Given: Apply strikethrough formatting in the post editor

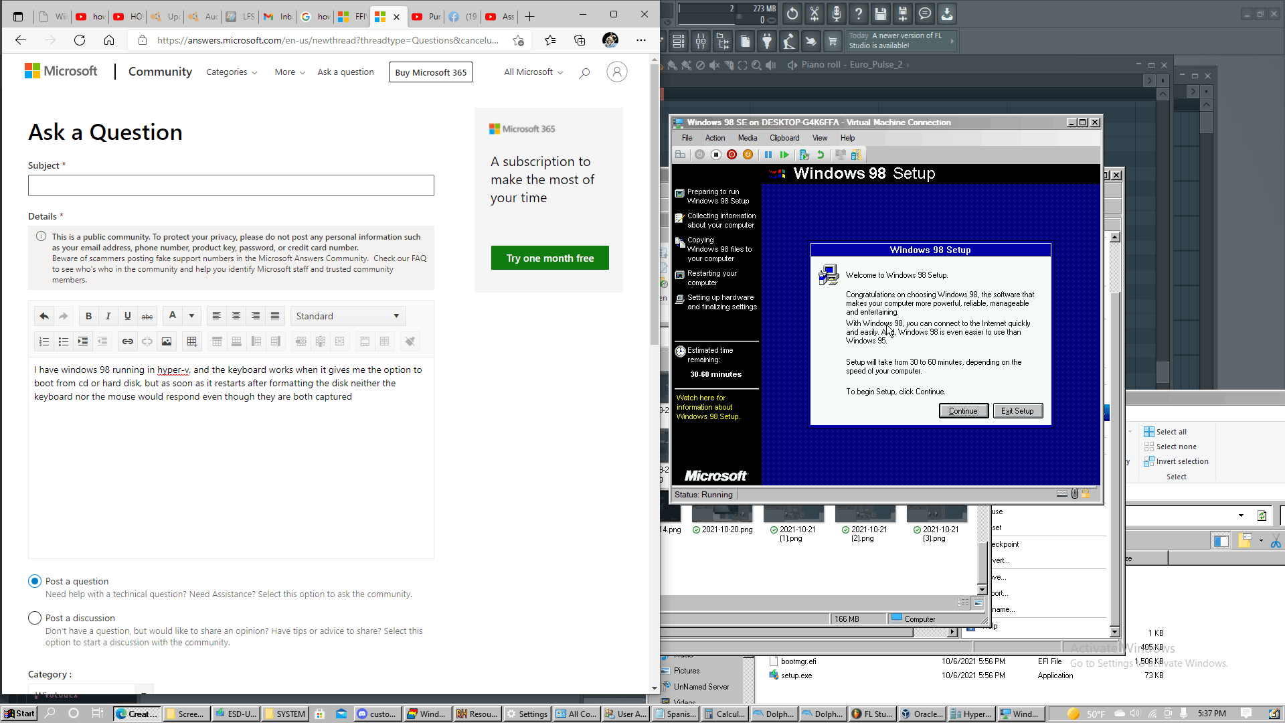Looking at the screenshot, I should [147, 316].
